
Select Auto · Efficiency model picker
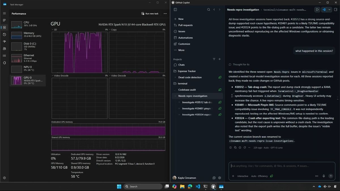(259, 176)
